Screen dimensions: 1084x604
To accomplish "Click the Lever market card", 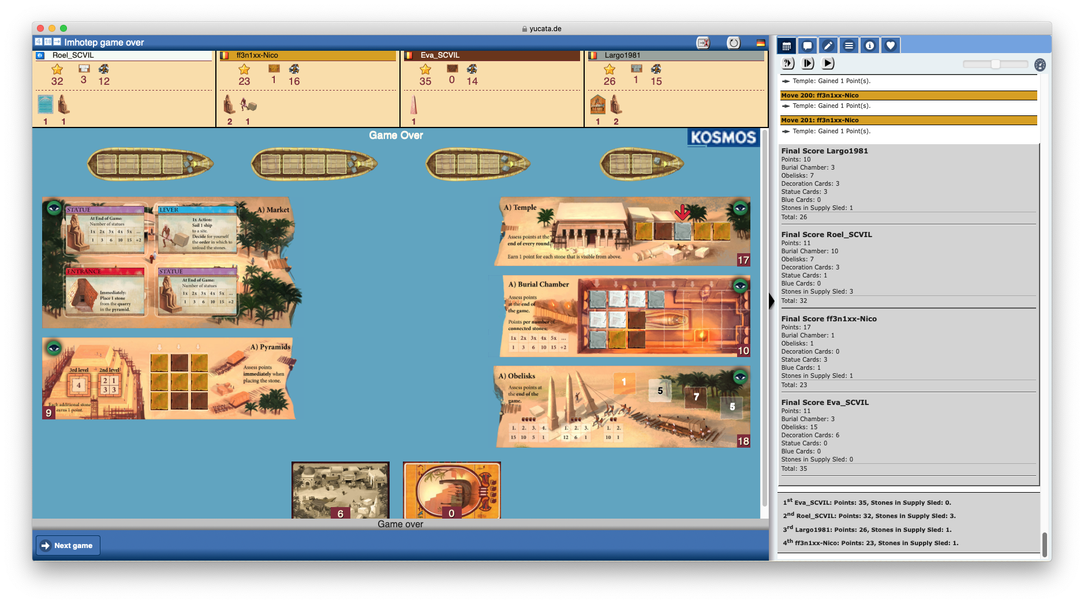I will [x=197, y=230].
